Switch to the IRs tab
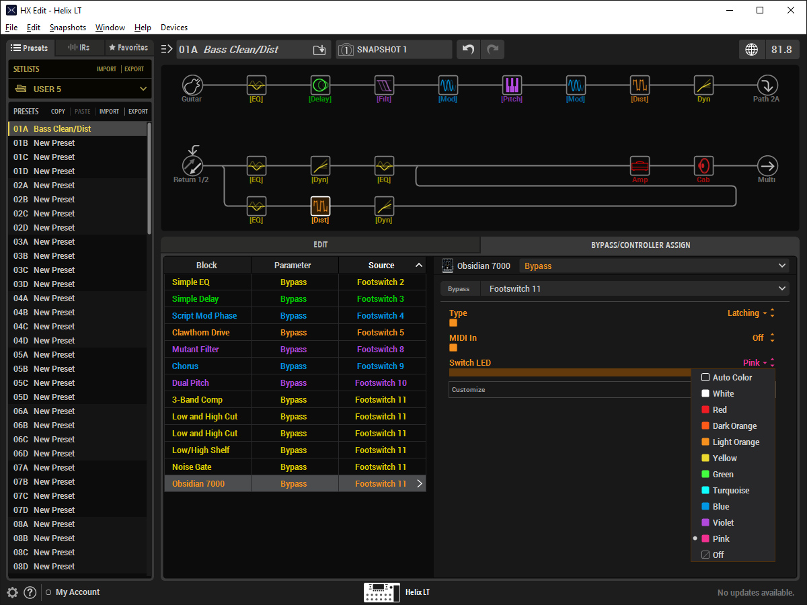Screen dimensions: 807x605 point(80,48)
